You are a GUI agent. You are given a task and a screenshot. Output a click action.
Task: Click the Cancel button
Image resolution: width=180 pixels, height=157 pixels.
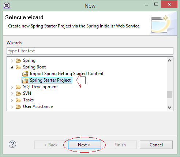point(156,145)
